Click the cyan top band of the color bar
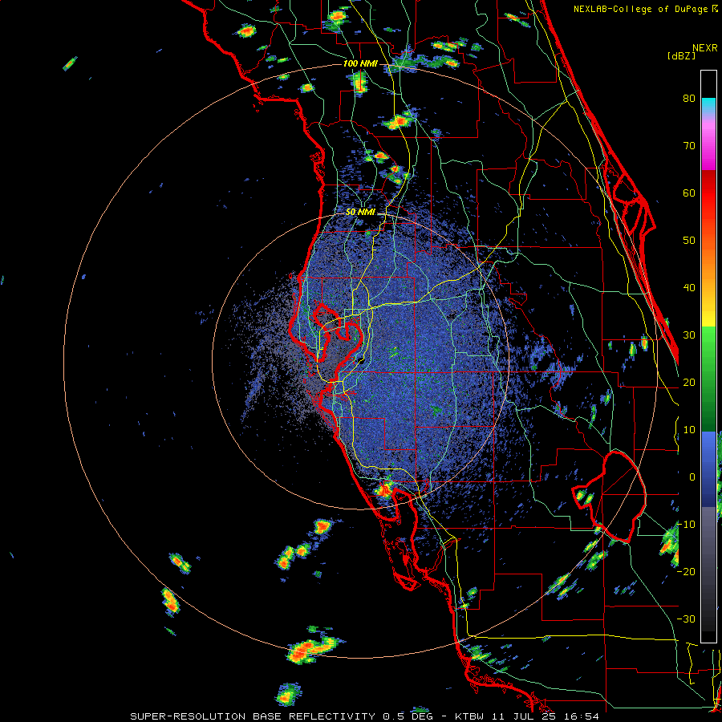Screen dimensions: 722x722 click(708, 105)
